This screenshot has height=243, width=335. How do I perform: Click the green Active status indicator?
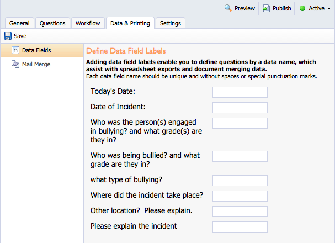click(x=302, y=8)
